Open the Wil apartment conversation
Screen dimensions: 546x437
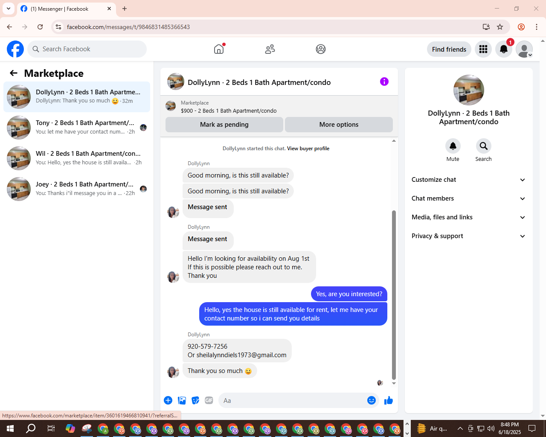point(77,158)
